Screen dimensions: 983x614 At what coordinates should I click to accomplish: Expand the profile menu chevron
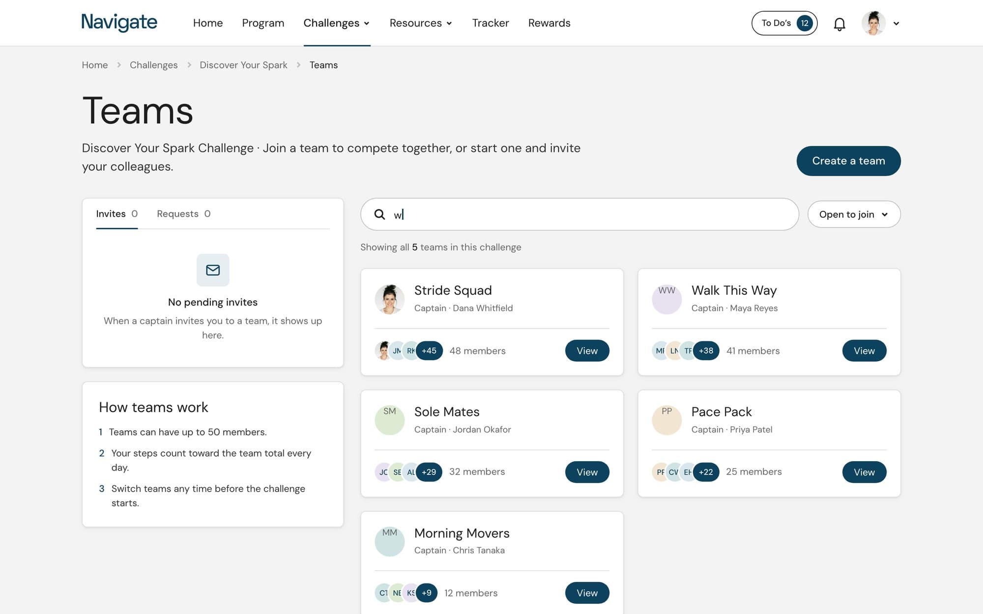(x=896, y=24)
